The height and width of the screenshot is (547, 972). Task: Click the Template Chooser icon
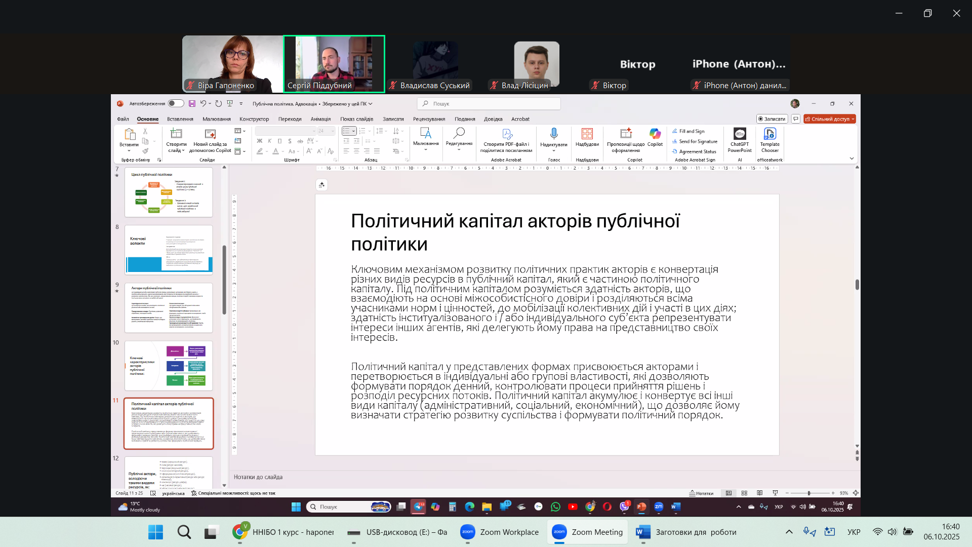pos(769,134)
